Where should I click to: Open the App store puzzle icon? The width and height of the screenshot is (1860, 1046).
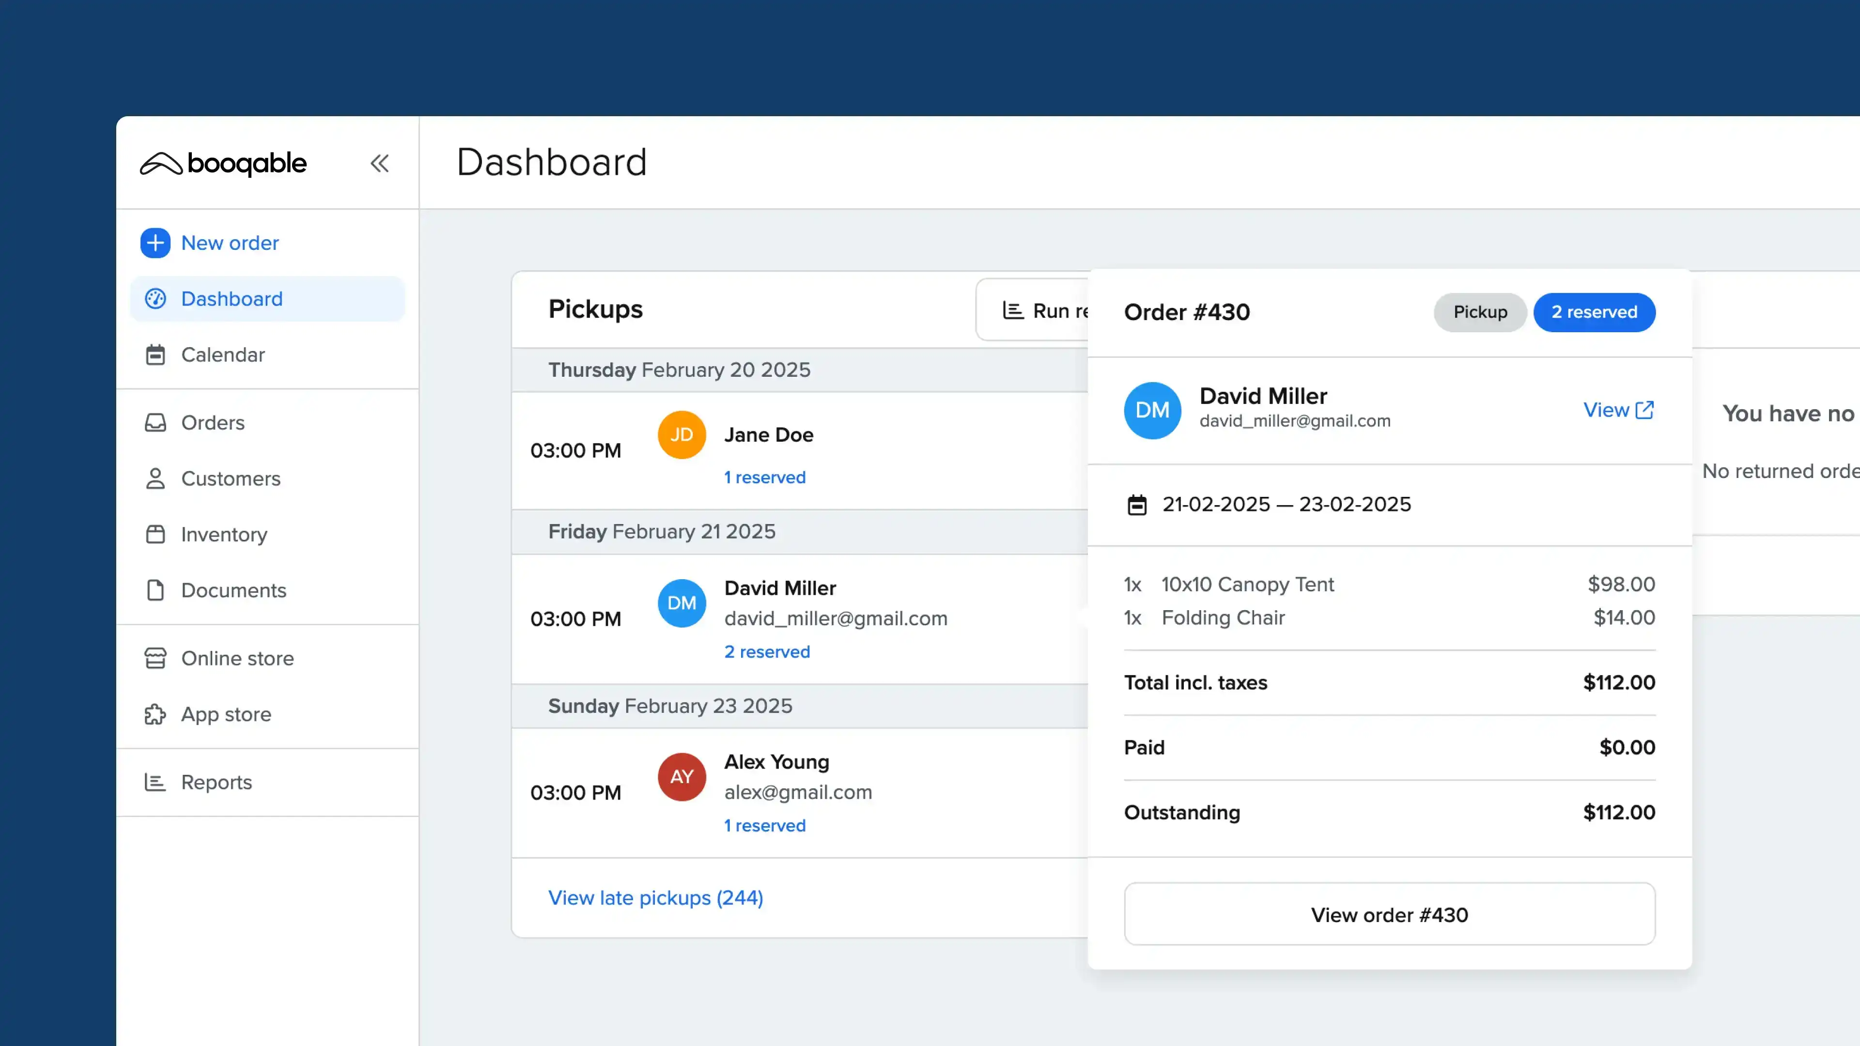point(155,714)
